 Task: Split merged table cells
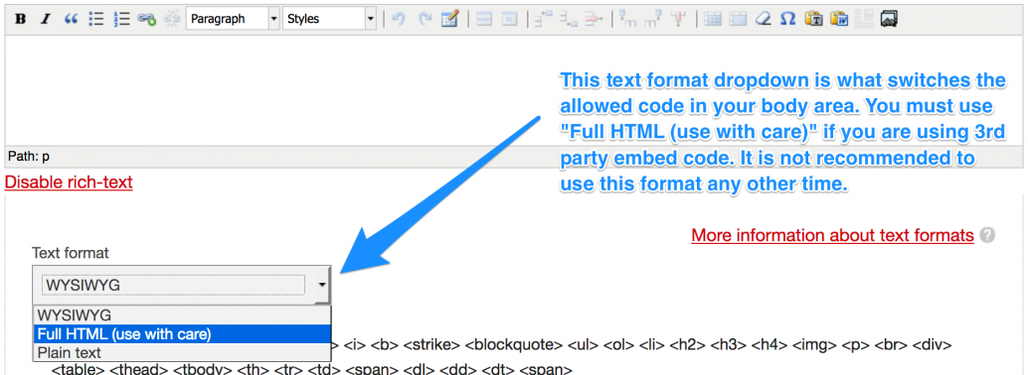coord(713,19)
